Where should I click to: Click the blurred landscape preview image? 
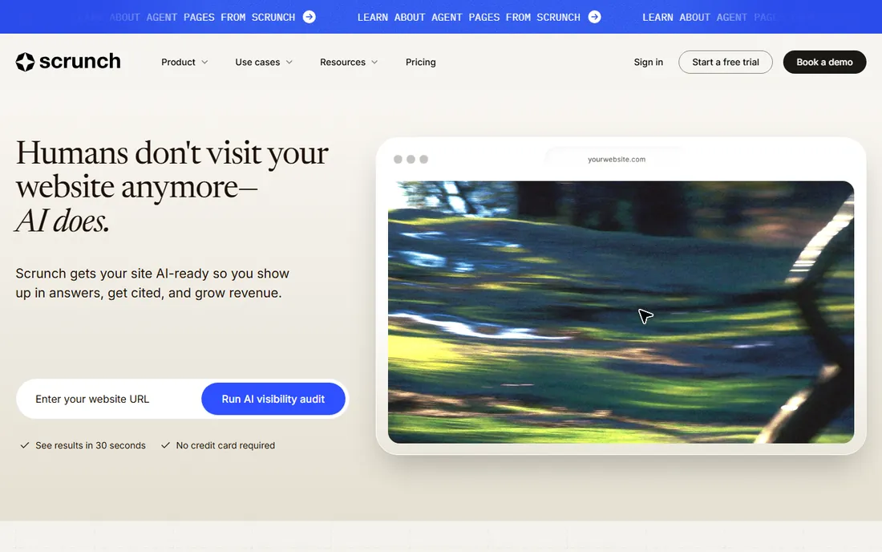coord(621,312)
